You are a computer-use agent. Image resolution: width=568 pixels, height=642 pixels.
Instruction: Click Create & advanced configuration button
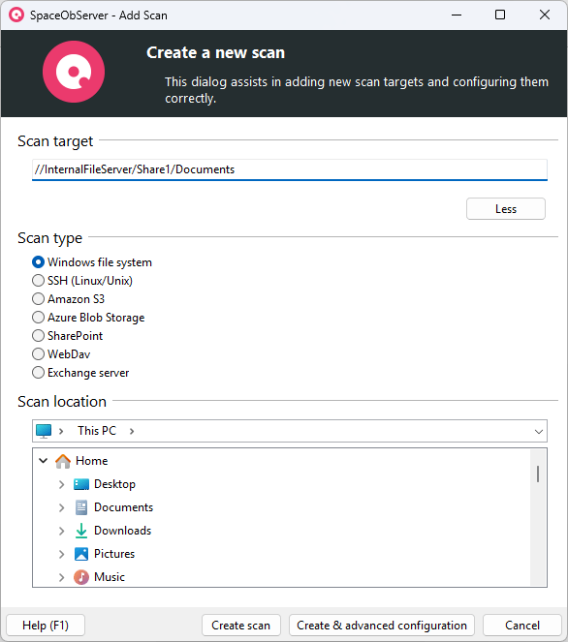click(x=382, y=626)
